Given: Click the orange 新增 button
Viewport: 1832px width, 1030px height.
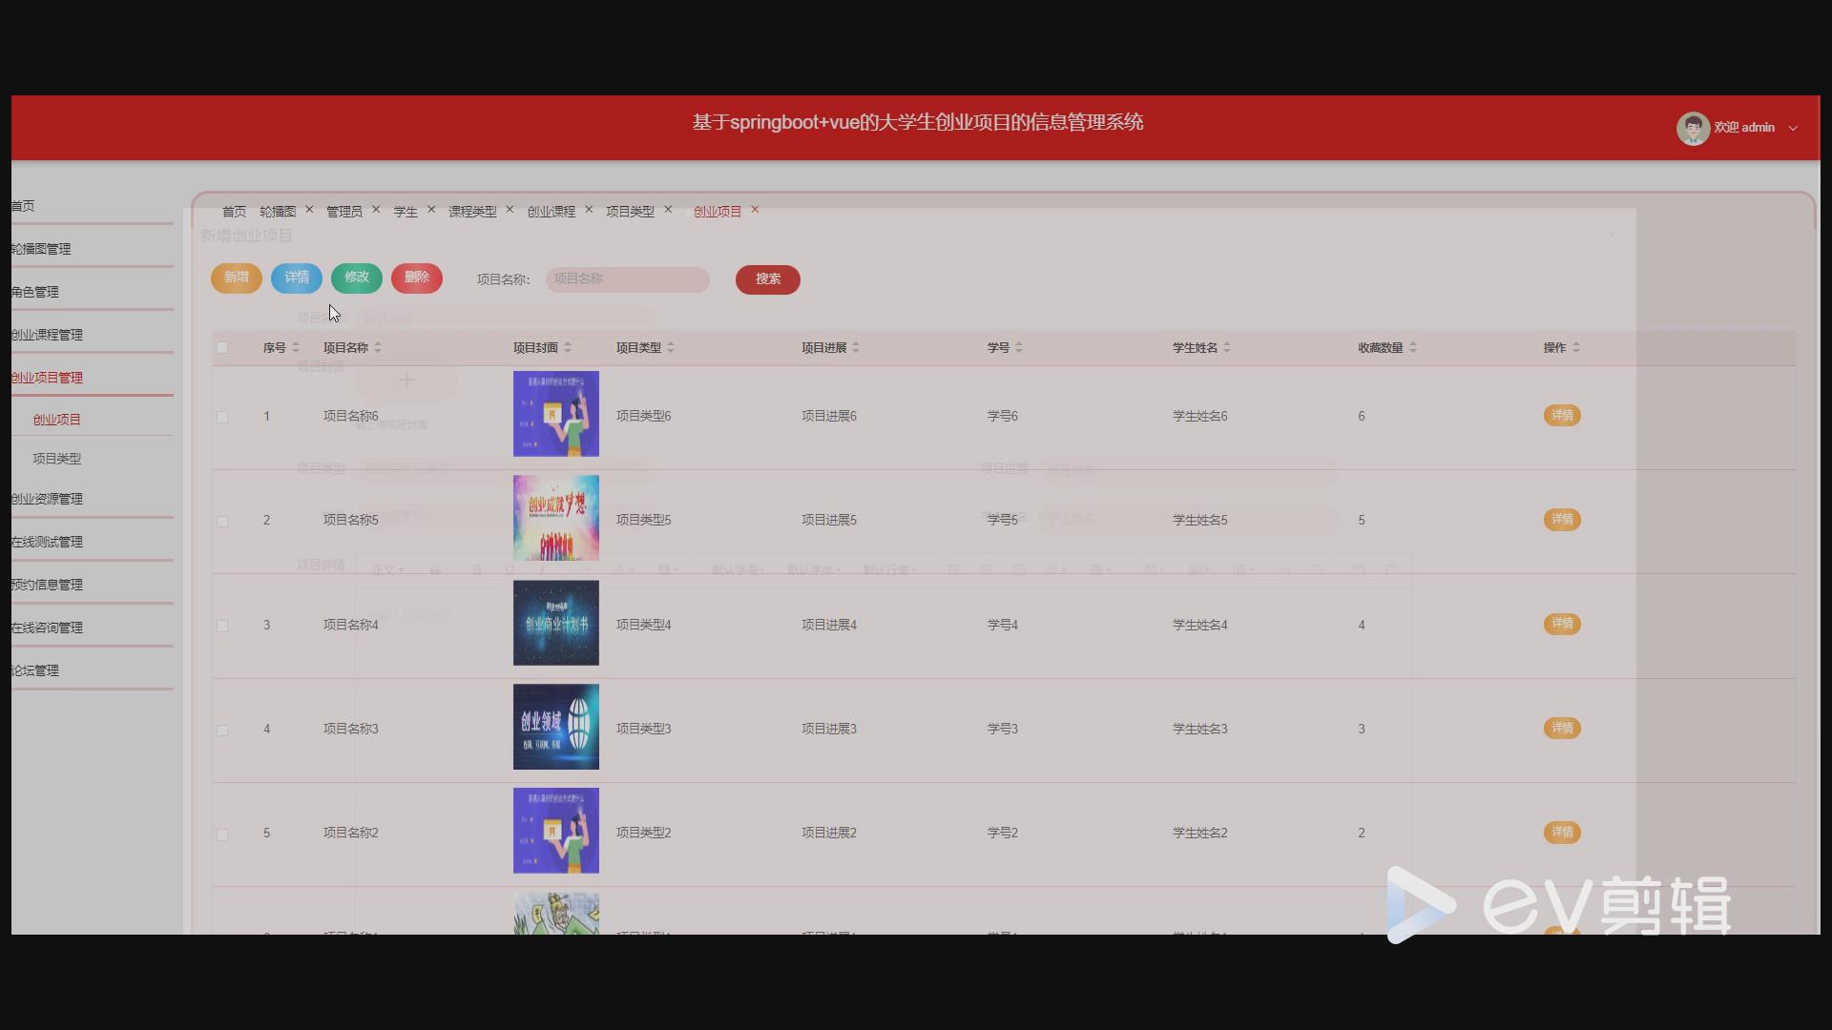Looking at the screenshot, I should pos(237,278).
